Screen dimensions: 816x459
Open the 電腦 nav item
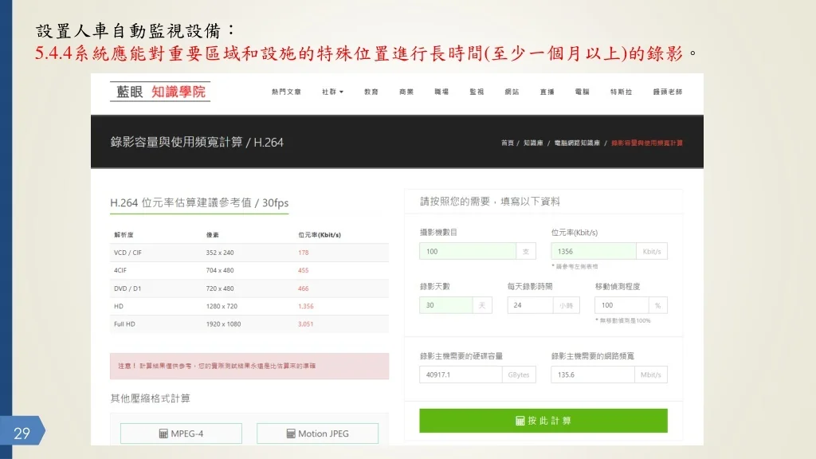pos(583,92)
